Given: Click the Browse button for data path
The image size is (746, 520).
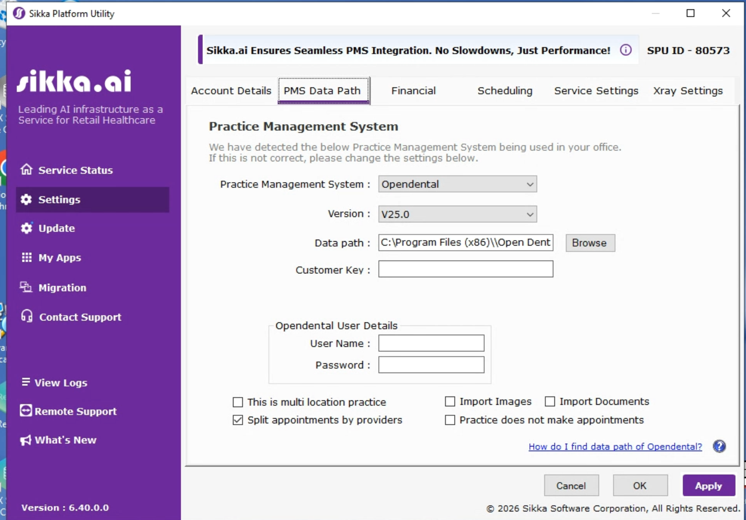Looking at the screenshot, I should pos(590,243).
